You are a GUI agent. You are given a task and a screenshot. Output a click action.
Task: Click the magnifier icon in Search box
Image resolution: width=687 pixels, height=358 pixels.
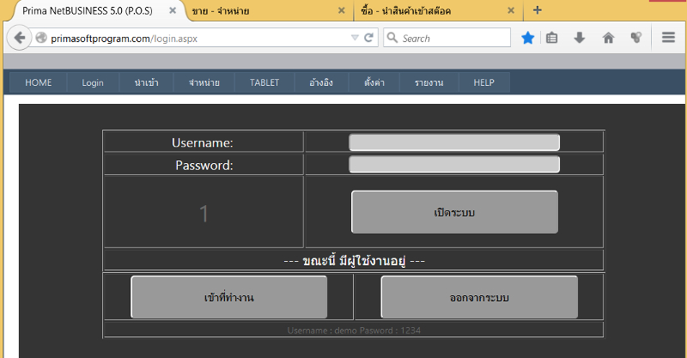[392, 38]
